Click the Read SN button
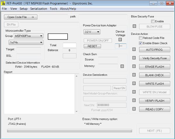Image resolution: width=175 pixels, height=139 pixels. point(119,88)
